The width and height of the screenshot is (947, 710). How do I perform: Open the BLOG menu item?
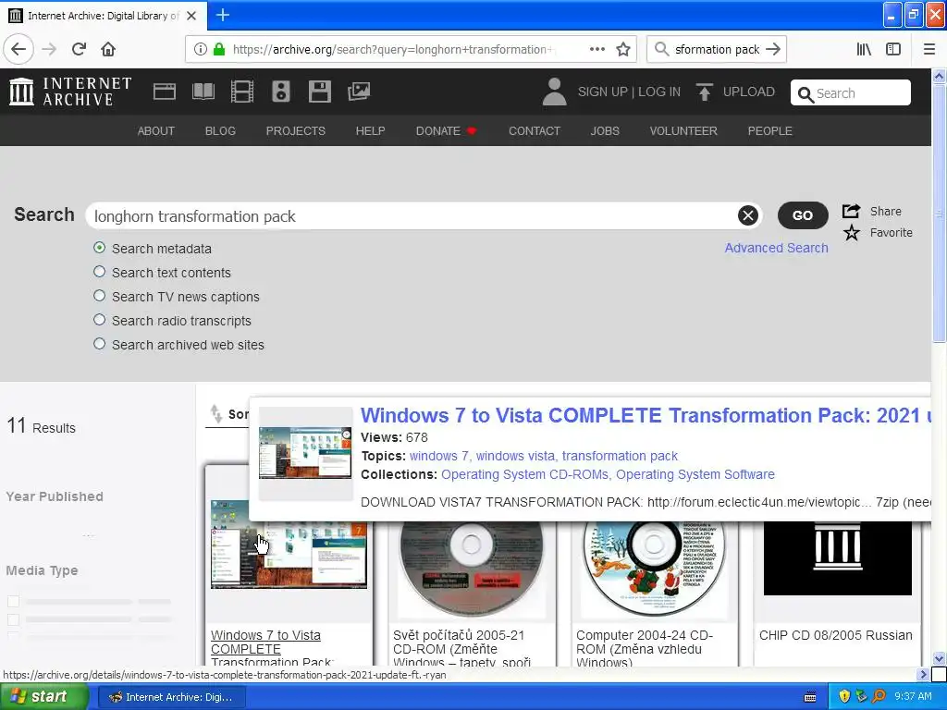coord(220,131)
